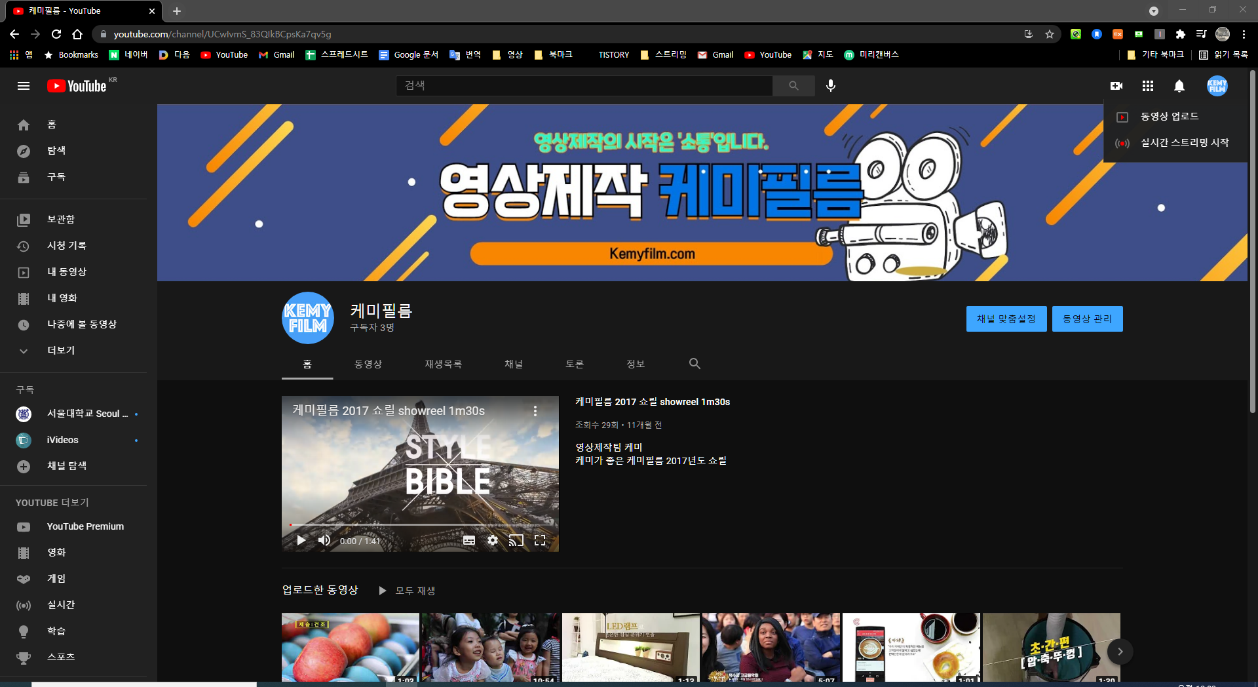The height and width of the screenshot is (687, 1258).
Task: Open the KEMY FILM account avatar menu
Action: (1217, 86)
